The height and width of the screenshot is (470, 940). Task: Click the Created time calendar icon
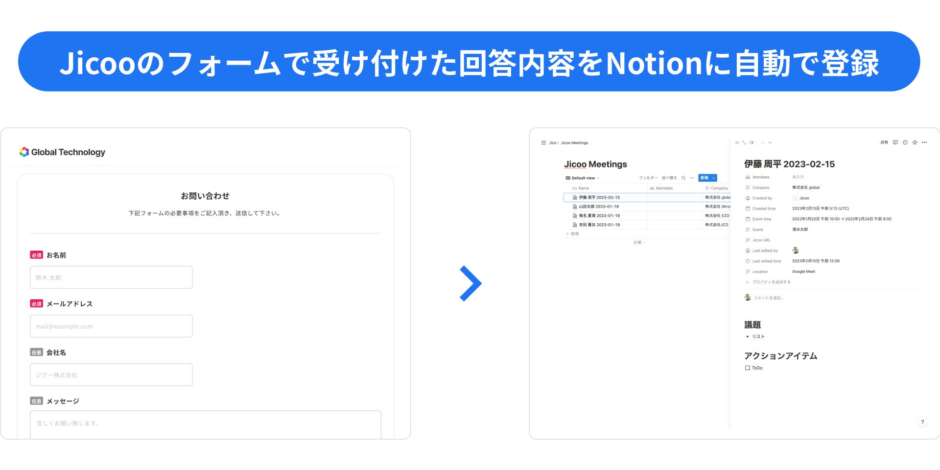[x=748, y=209]
